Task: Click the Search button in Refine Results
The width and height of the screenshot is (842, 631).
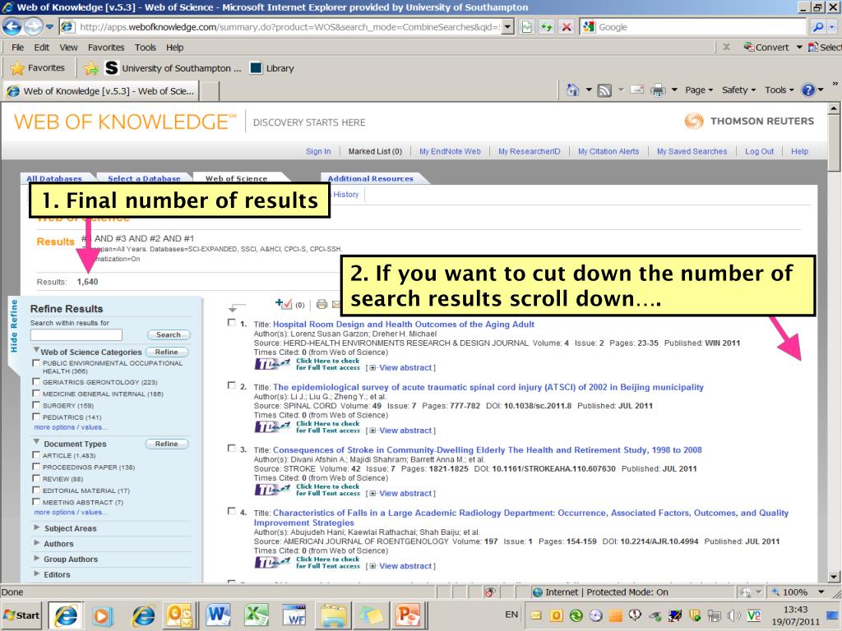Action: tap(169, 335)
